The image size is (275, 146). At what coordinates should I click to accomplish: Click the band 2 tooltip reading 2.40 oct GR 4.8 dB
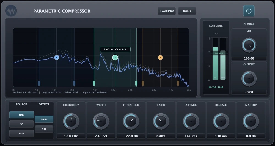[115, 50]
